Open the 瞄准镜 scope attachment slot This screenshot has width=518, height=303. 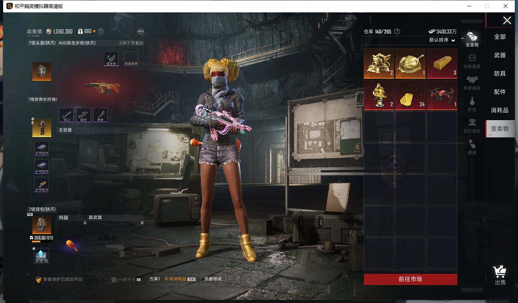click(x=111, y=58)
